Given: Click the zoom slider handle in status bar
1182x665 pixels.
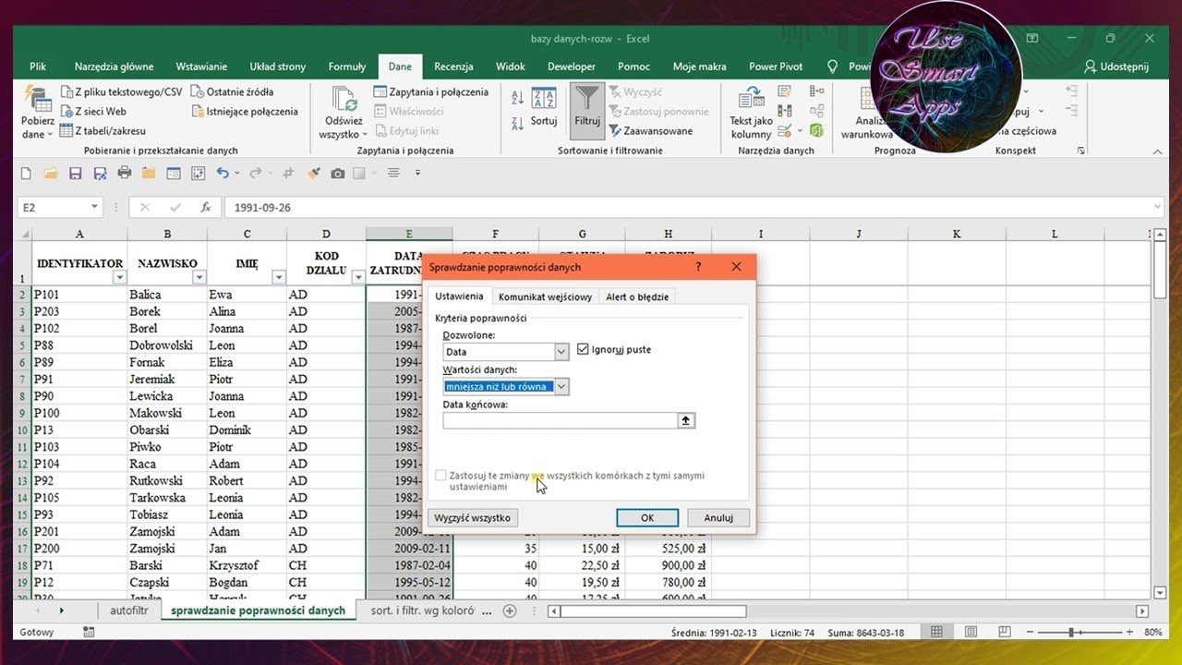Looking at the screenshot, I should tap(1071, 633).
